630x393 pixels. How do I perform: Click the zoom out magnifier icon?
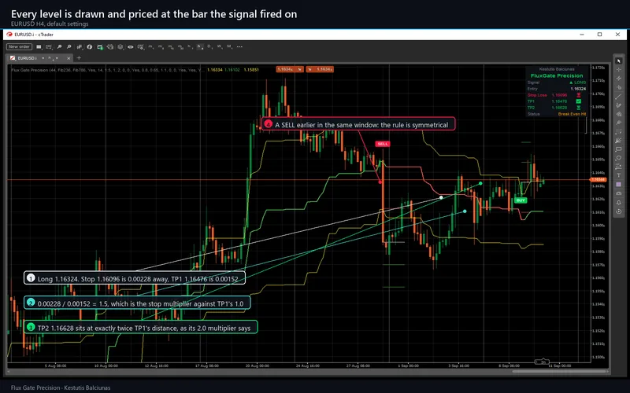click(69, 47)
